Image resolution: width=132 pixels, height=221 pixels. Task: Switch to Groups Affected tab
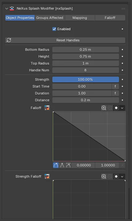(50, 18)
